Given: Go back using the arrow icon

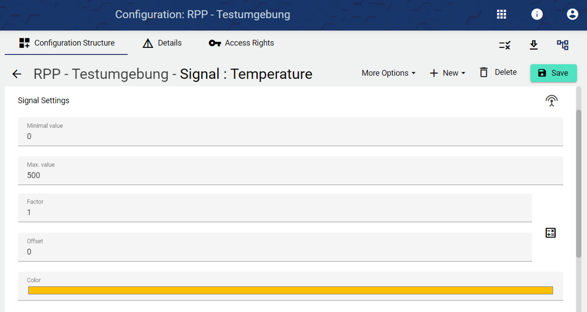Looking at the screenshot, I should (17, 74).
